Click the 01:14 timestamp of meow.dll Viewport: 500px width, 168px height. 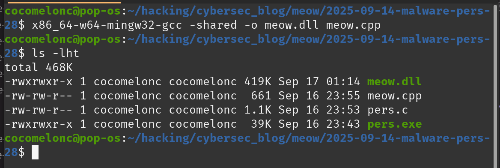click(343, 82)
